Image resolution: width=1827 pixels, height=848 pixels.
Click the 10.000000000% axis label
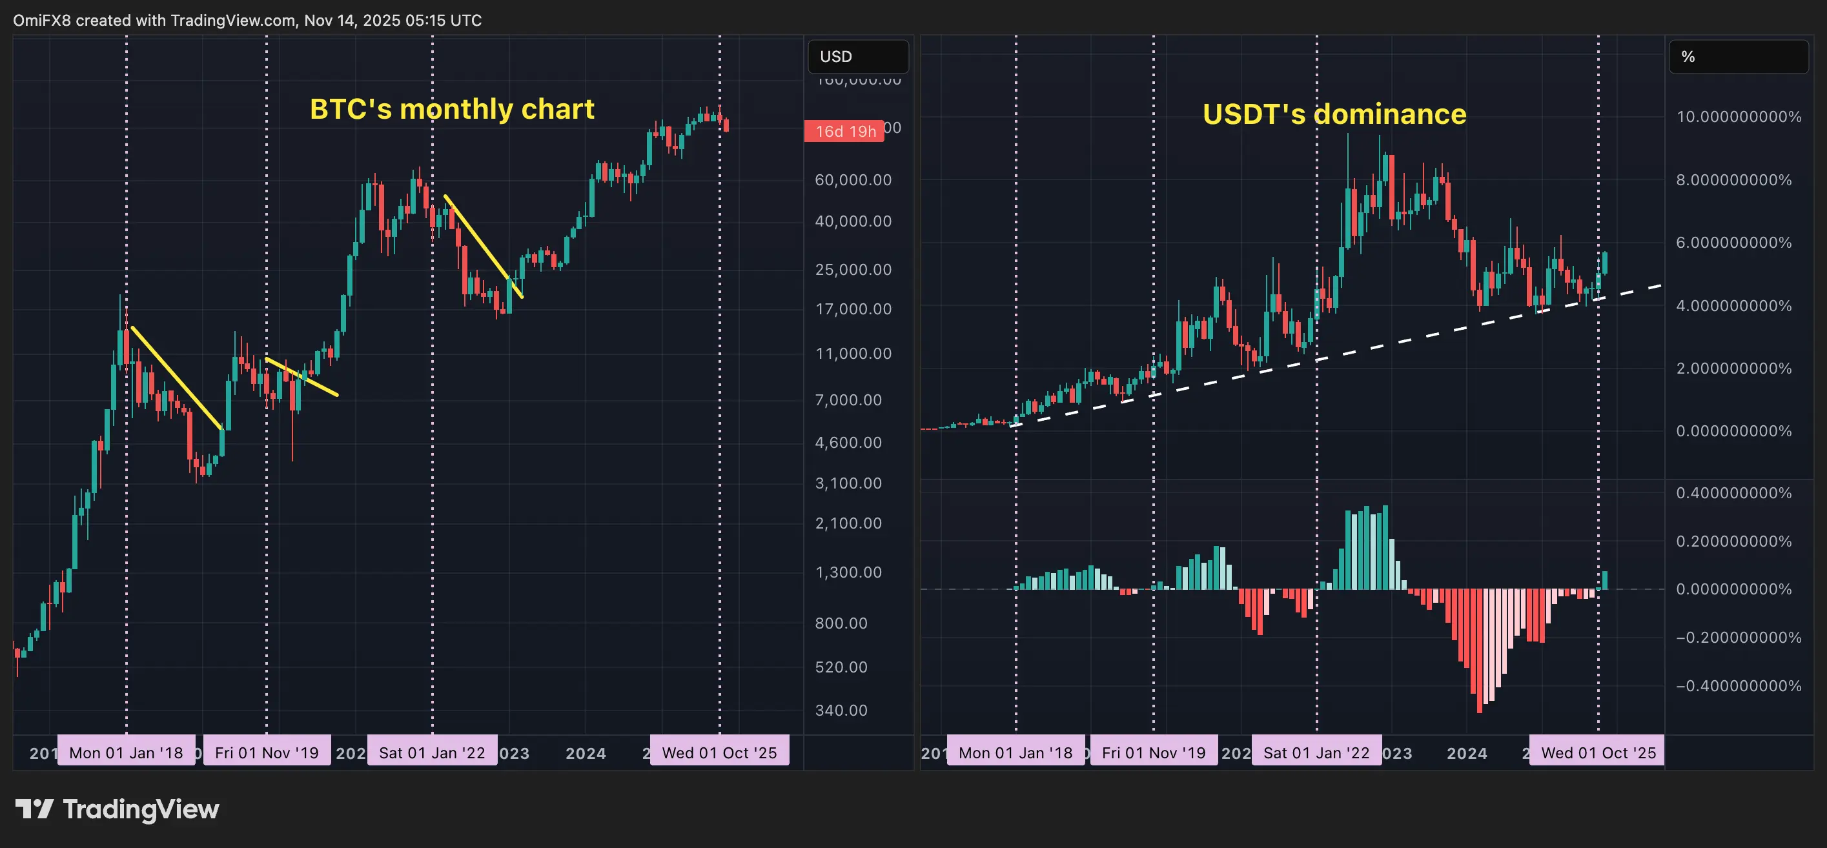(x=1739, y=117)
